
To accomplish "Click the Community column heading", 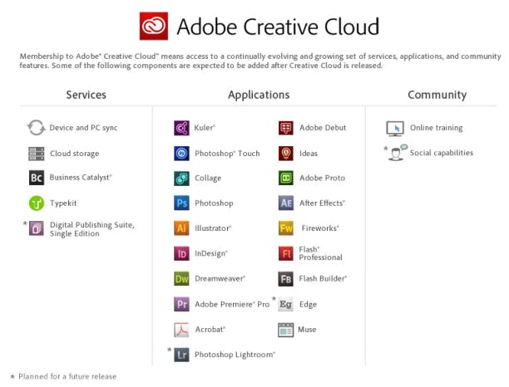I will coord(437,95).
